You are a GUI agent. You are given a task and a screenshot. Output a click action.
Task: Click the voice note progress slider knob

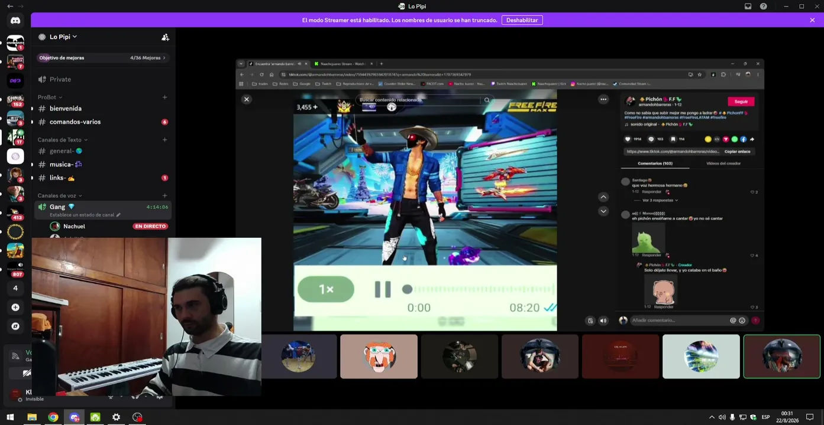(407, 289)
